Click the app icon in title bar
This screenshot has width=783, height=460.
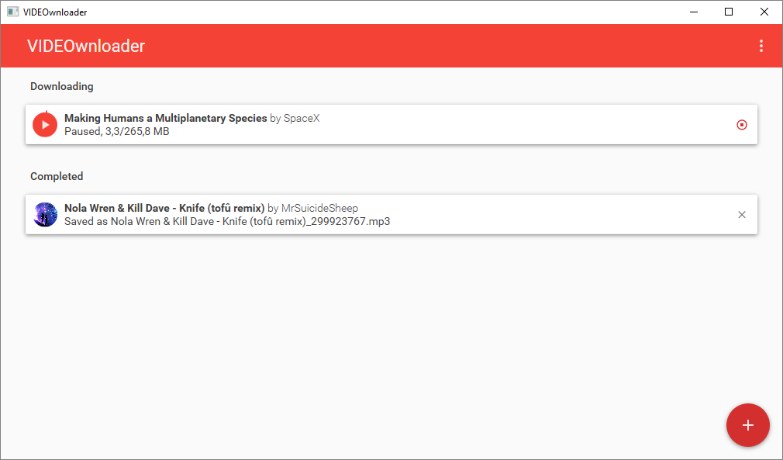tap(12, 12)
